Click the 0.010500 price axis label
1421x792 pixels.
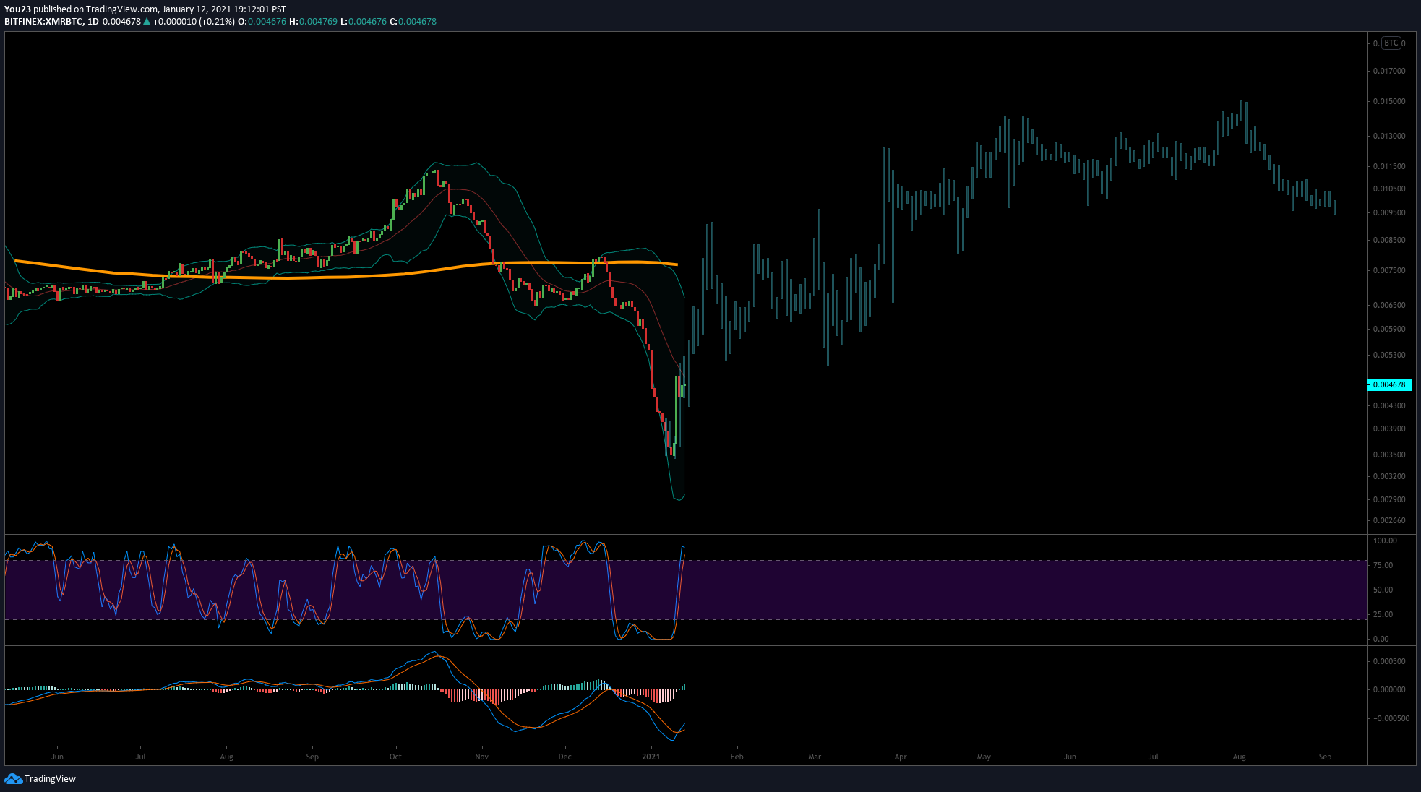click(x=1389, y=189)
